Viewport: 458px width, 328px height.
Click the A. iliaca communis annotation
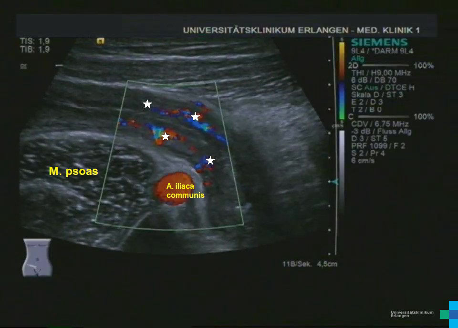(186, 191)
